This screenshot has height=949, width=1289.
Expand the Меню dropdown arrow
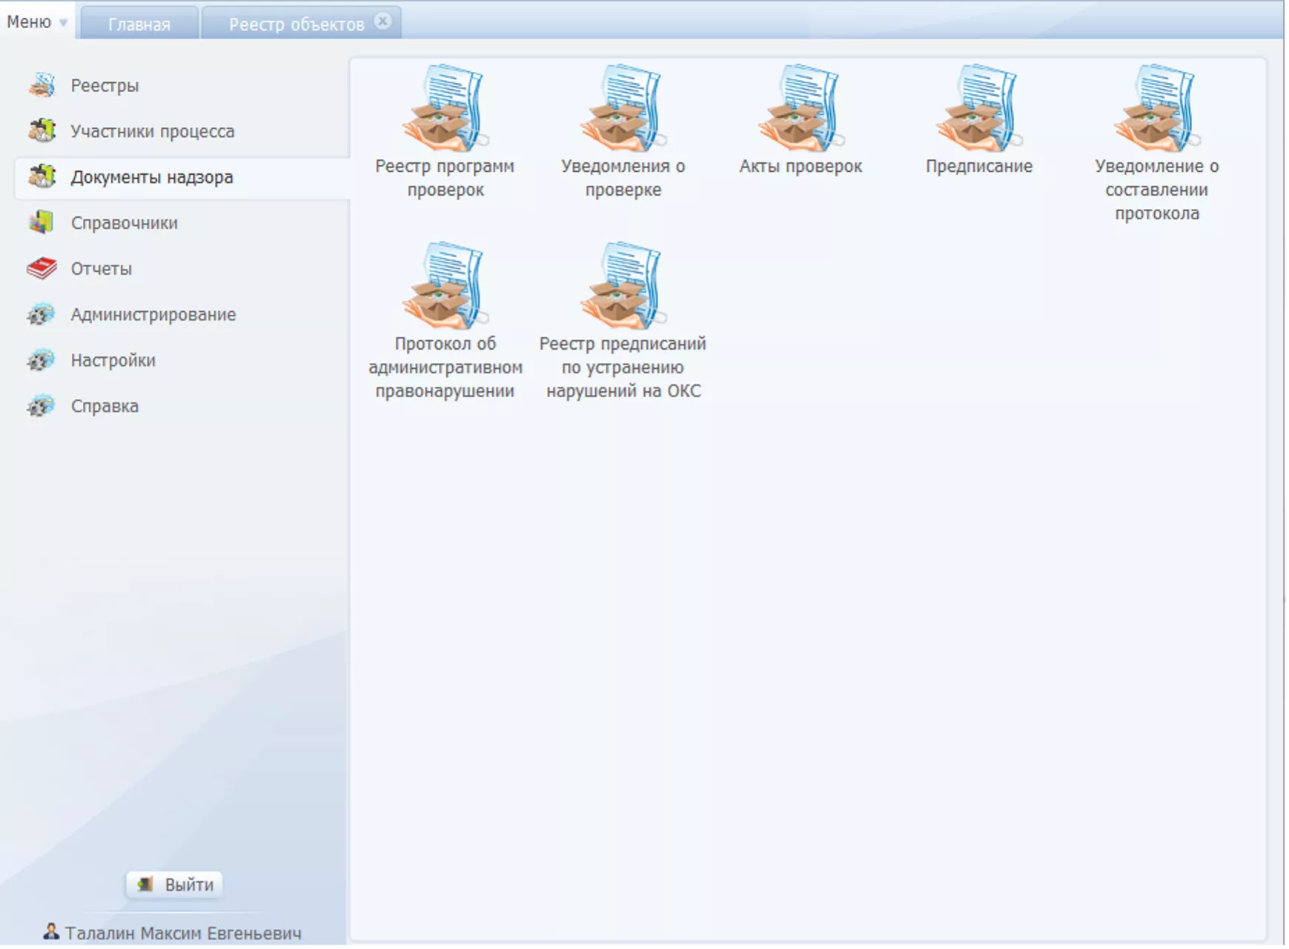tap(64, 23)
